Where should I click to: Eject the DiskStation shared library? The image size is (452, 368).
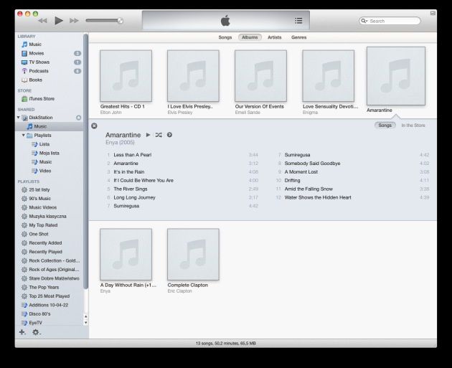coord(78,118)
